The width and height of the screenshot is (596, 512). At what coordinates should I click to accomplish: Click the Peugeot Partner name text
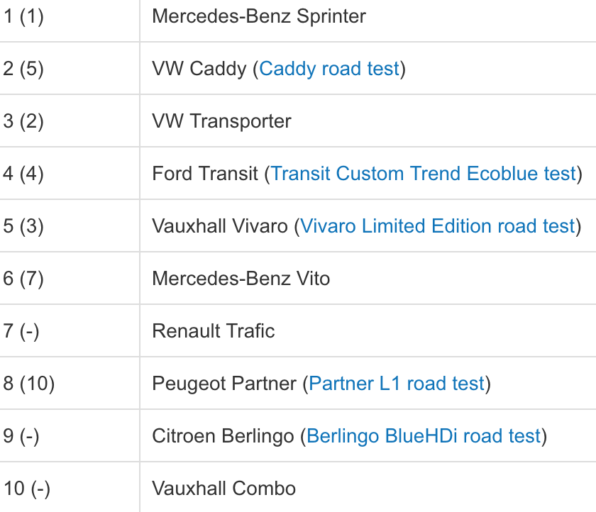pyautogui.click(x=224, y=383)
